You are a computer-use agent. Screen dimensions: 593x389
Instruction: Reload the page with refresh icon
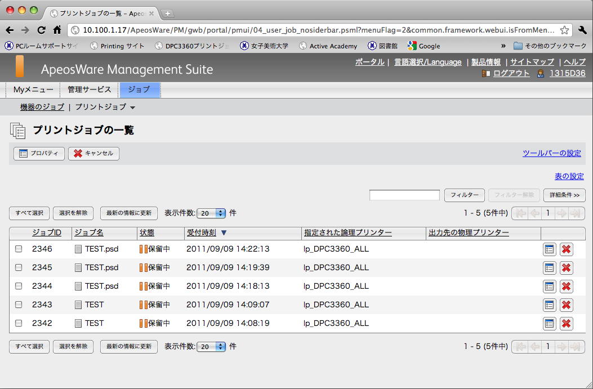[41, 30]
